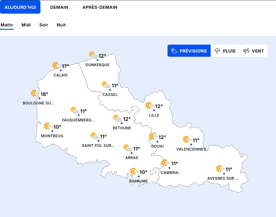Show the PRÉVISIONS map layer

point(189,51)
